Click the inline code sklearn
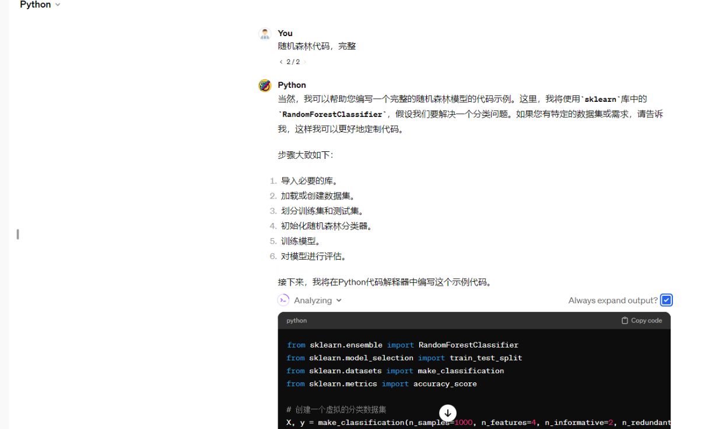The height and width of the screenshot is (429, 705). pyautogui.click(x=601, y=100)
